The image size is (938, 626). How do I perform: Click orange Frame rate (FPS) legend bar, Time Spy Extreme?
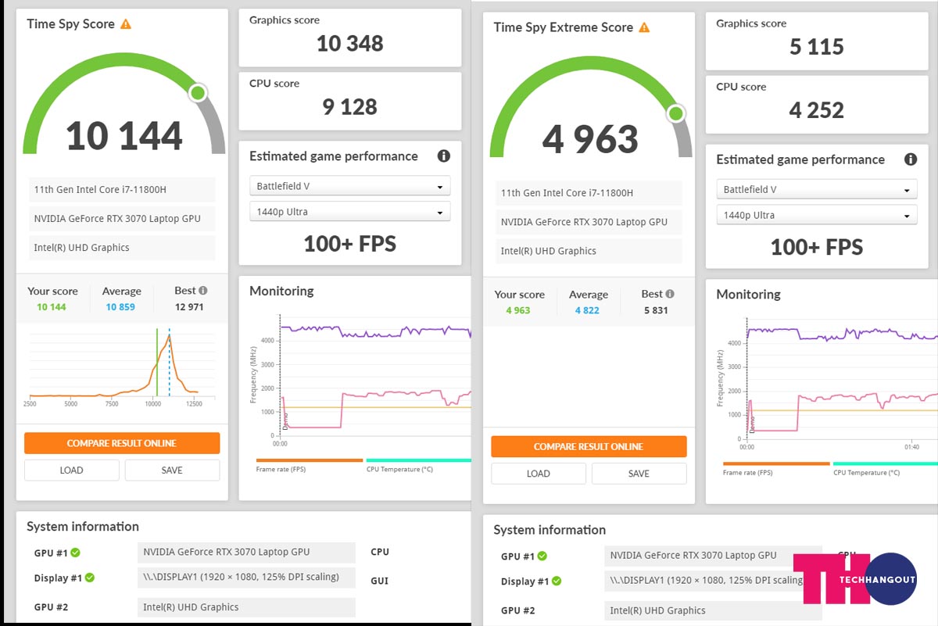(x=776, y=463)
